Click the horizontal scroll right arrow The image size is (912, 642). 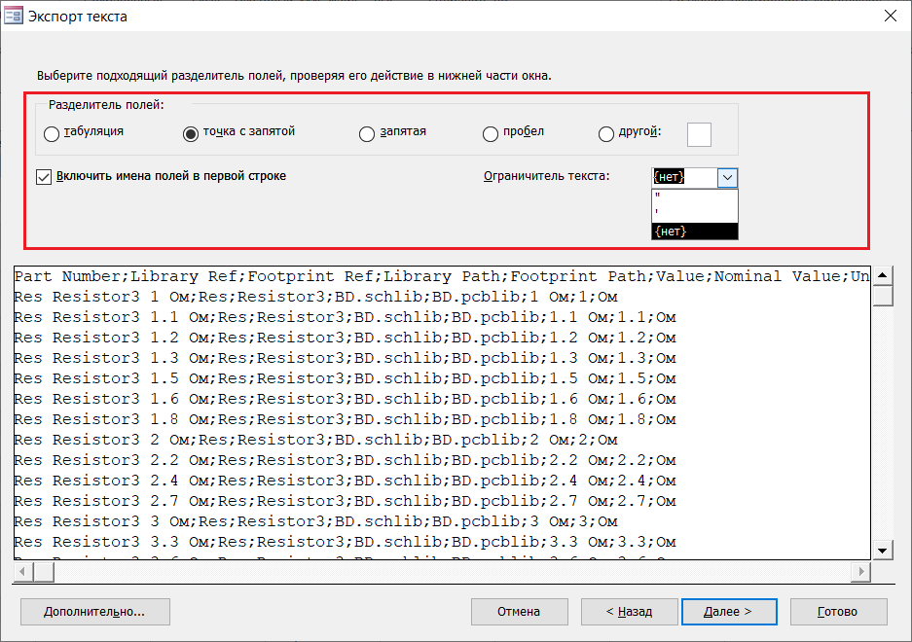pos(860,572)
